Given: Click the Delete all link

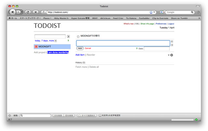Looking at the screenshot, I should pos(94,67).
